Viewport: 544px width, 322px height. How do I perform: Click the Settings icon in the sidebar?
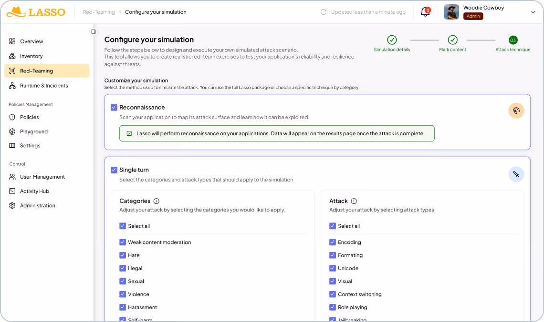[x=11, y=145]
